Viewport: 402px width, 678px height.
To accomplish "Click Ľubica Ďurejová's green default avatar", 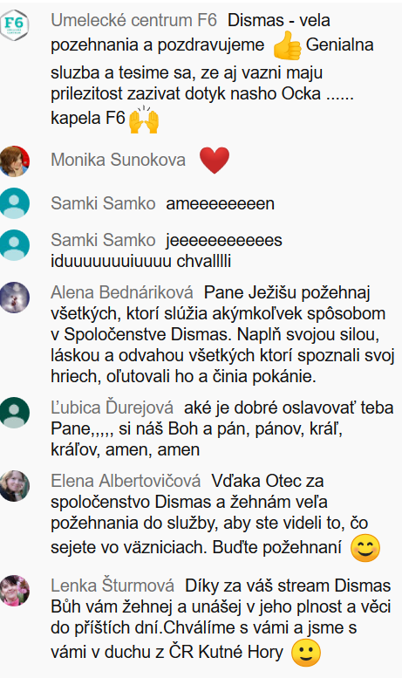I will (x=15, y=413).
